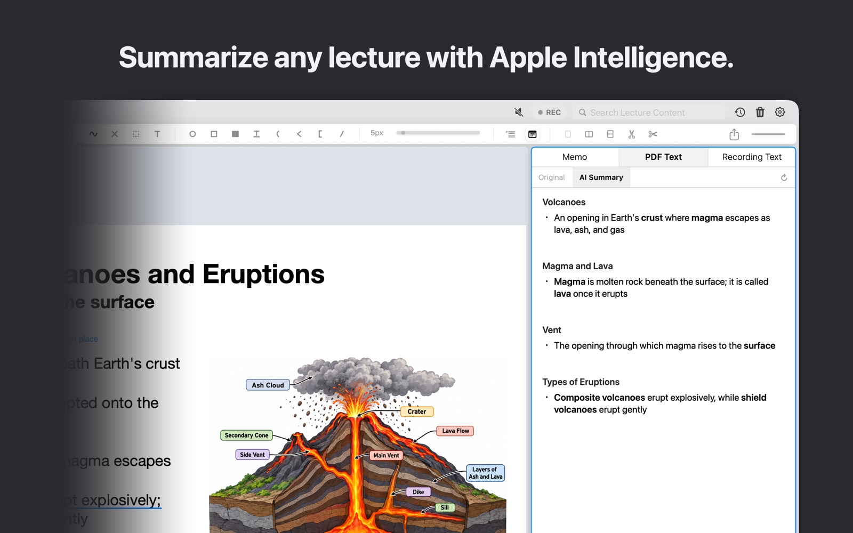Click the share export icon

(734, 134)
